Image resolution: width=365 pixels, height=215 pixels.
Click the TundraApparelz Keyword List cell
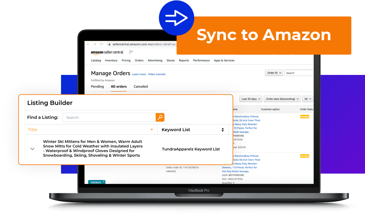click(x=191, y=149)
